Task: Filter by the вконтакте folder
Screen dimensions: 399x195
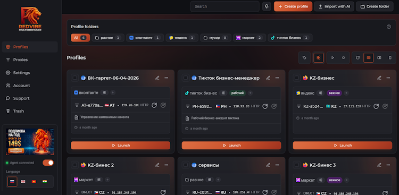Action: click(145, 38)
